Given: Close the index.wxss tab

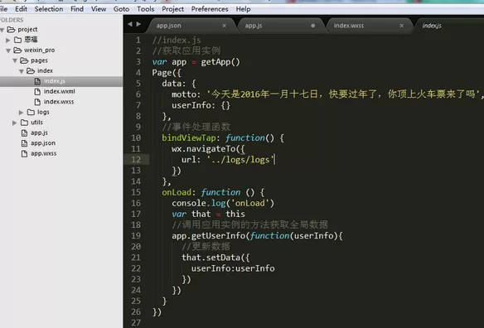Looking at the screenshot, I should (402, 26).
